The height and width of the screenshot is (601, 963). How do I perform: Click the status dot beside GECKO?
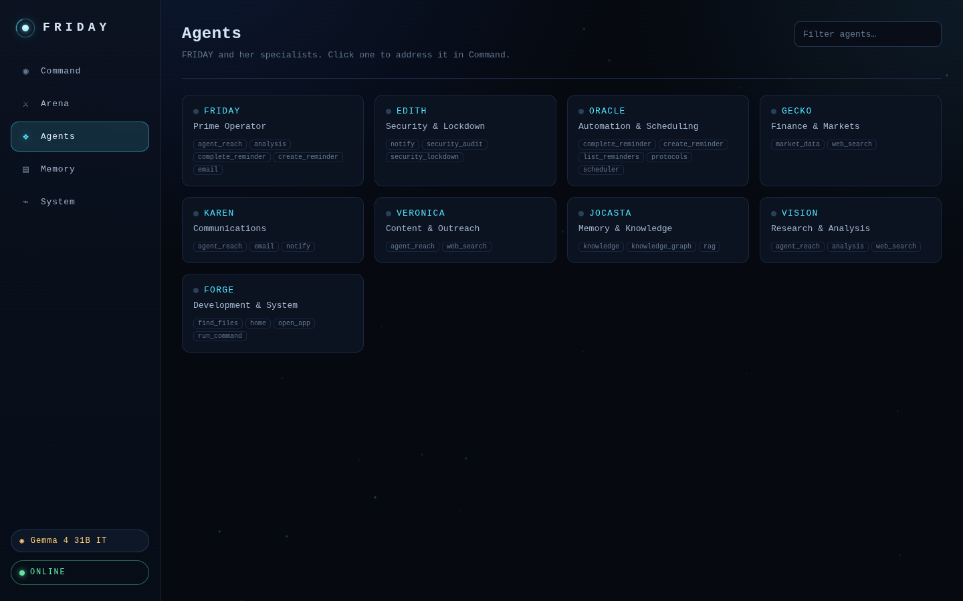pos(774,112)
